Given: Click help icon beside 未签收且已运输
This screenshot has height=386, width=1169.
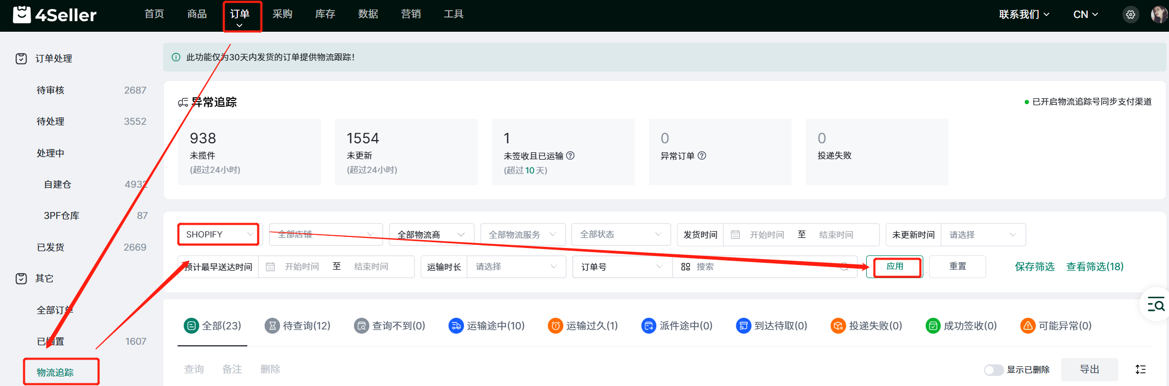Looking at the screenshot, I should point(570,155).
